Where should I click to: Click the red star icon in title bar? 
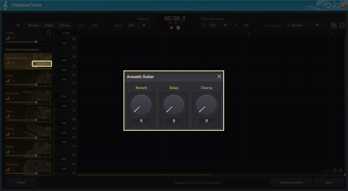[x=343, y=5]
